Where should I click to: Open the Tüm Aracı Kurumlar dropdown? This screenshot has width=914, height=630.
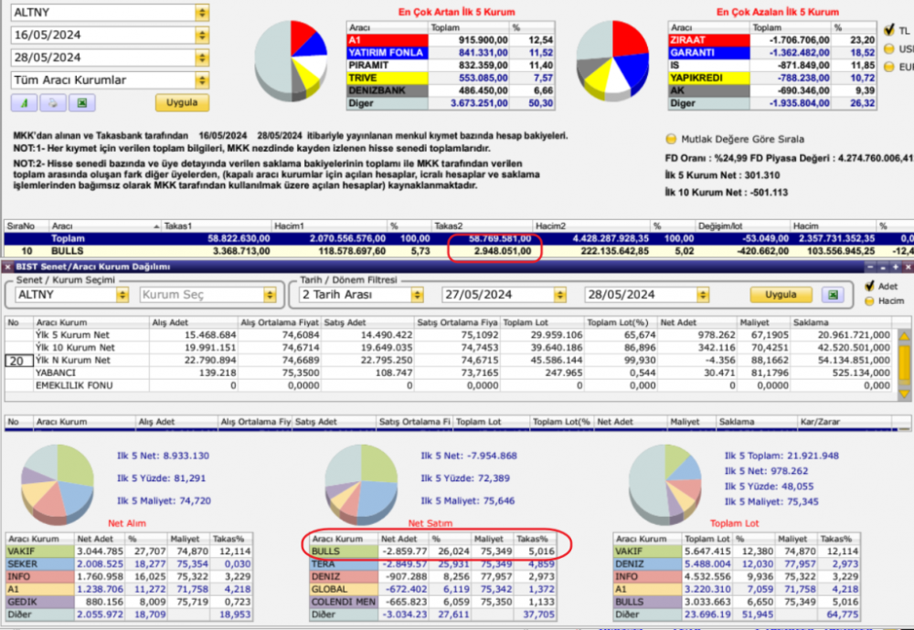coord(202,80)
